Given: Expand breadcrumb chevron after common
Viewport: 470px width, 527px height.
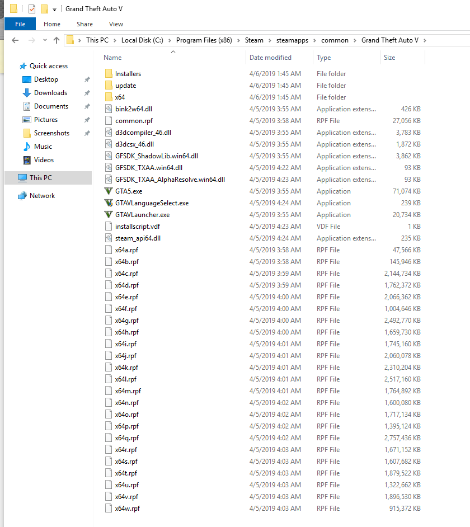Looking at the screenshot, I should tap(355, 40).
